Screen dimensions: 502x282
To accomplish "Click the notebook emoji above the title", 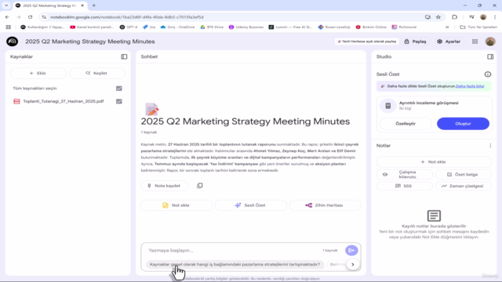I will click(x=151, y=109).
